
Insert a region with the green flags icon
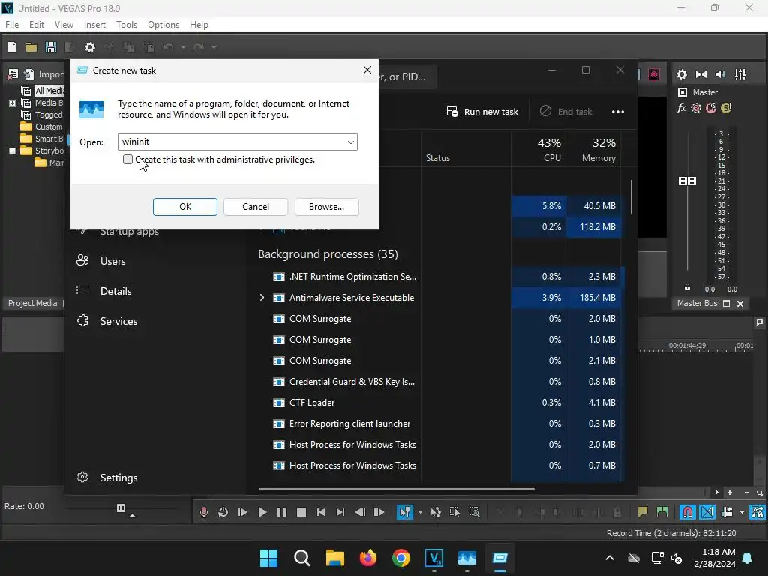tap(662, 512)
